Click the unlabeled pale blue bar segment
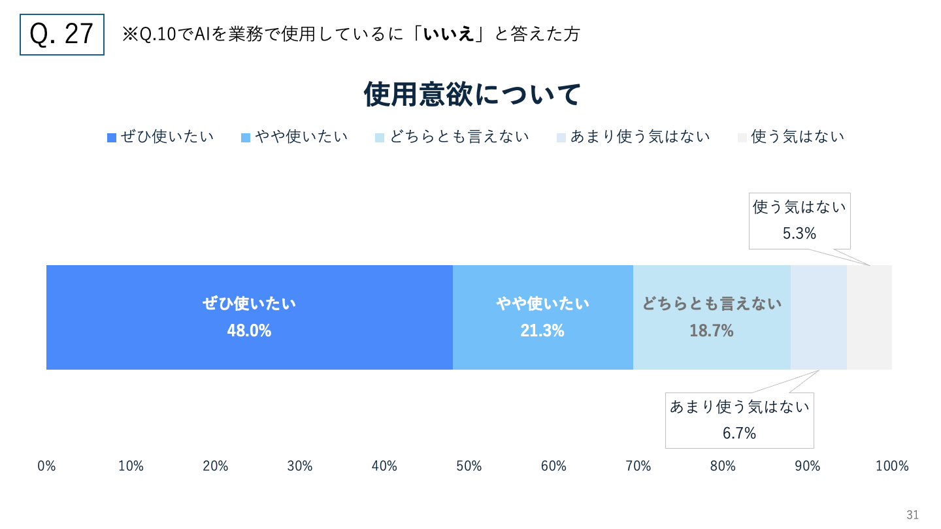941x529 pixels. (x=819, y=317)
